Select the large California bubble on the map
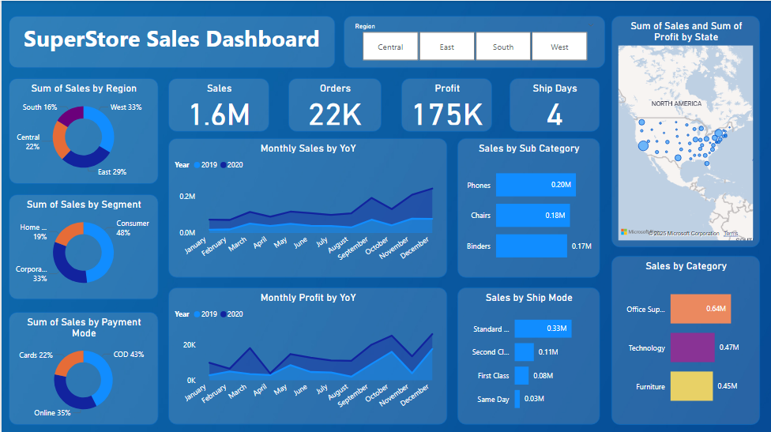Image resolution: width=771 pixels, height=432 pixels. (x=643, y=145)
